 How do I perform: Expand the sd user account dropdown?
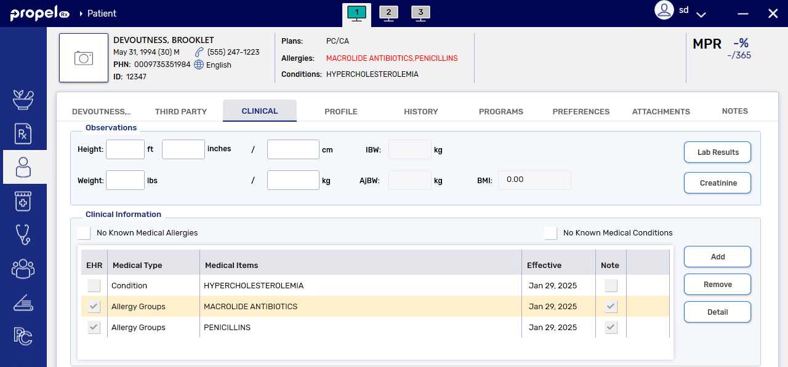pos(701,14)
